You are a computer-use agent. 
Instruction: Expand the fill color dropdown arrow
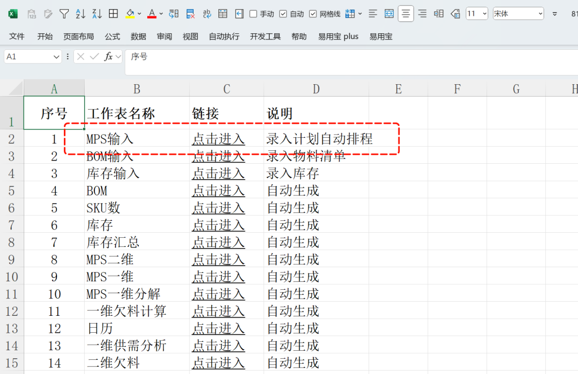[139, 14]
